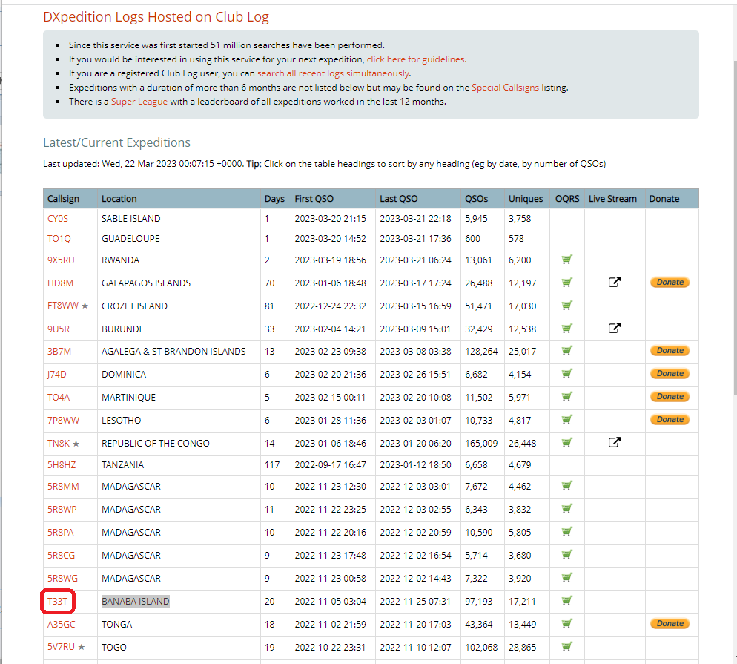This screenshot has height=664, width=737.
Task: Open the HD8M callsign log
Action: point(61,283)
